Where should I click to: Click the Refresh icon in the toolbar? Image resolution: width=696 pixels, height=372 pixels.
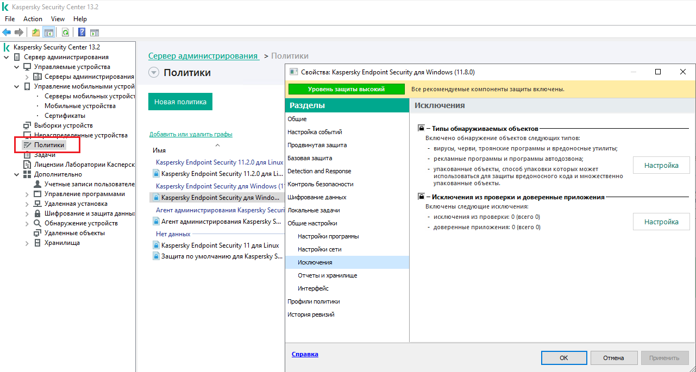click(x=65, y=32)
